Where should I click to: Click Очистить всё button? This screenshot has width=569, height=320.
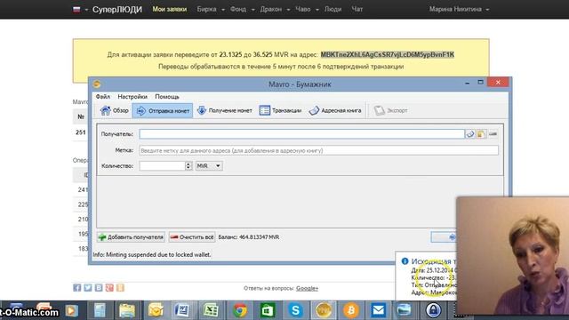point(192,237)
